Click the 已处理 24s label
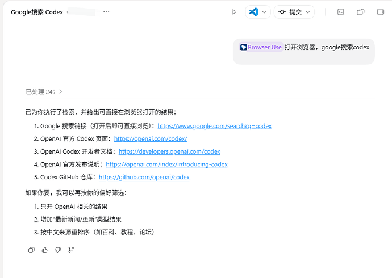 click(x=40, y=91)
